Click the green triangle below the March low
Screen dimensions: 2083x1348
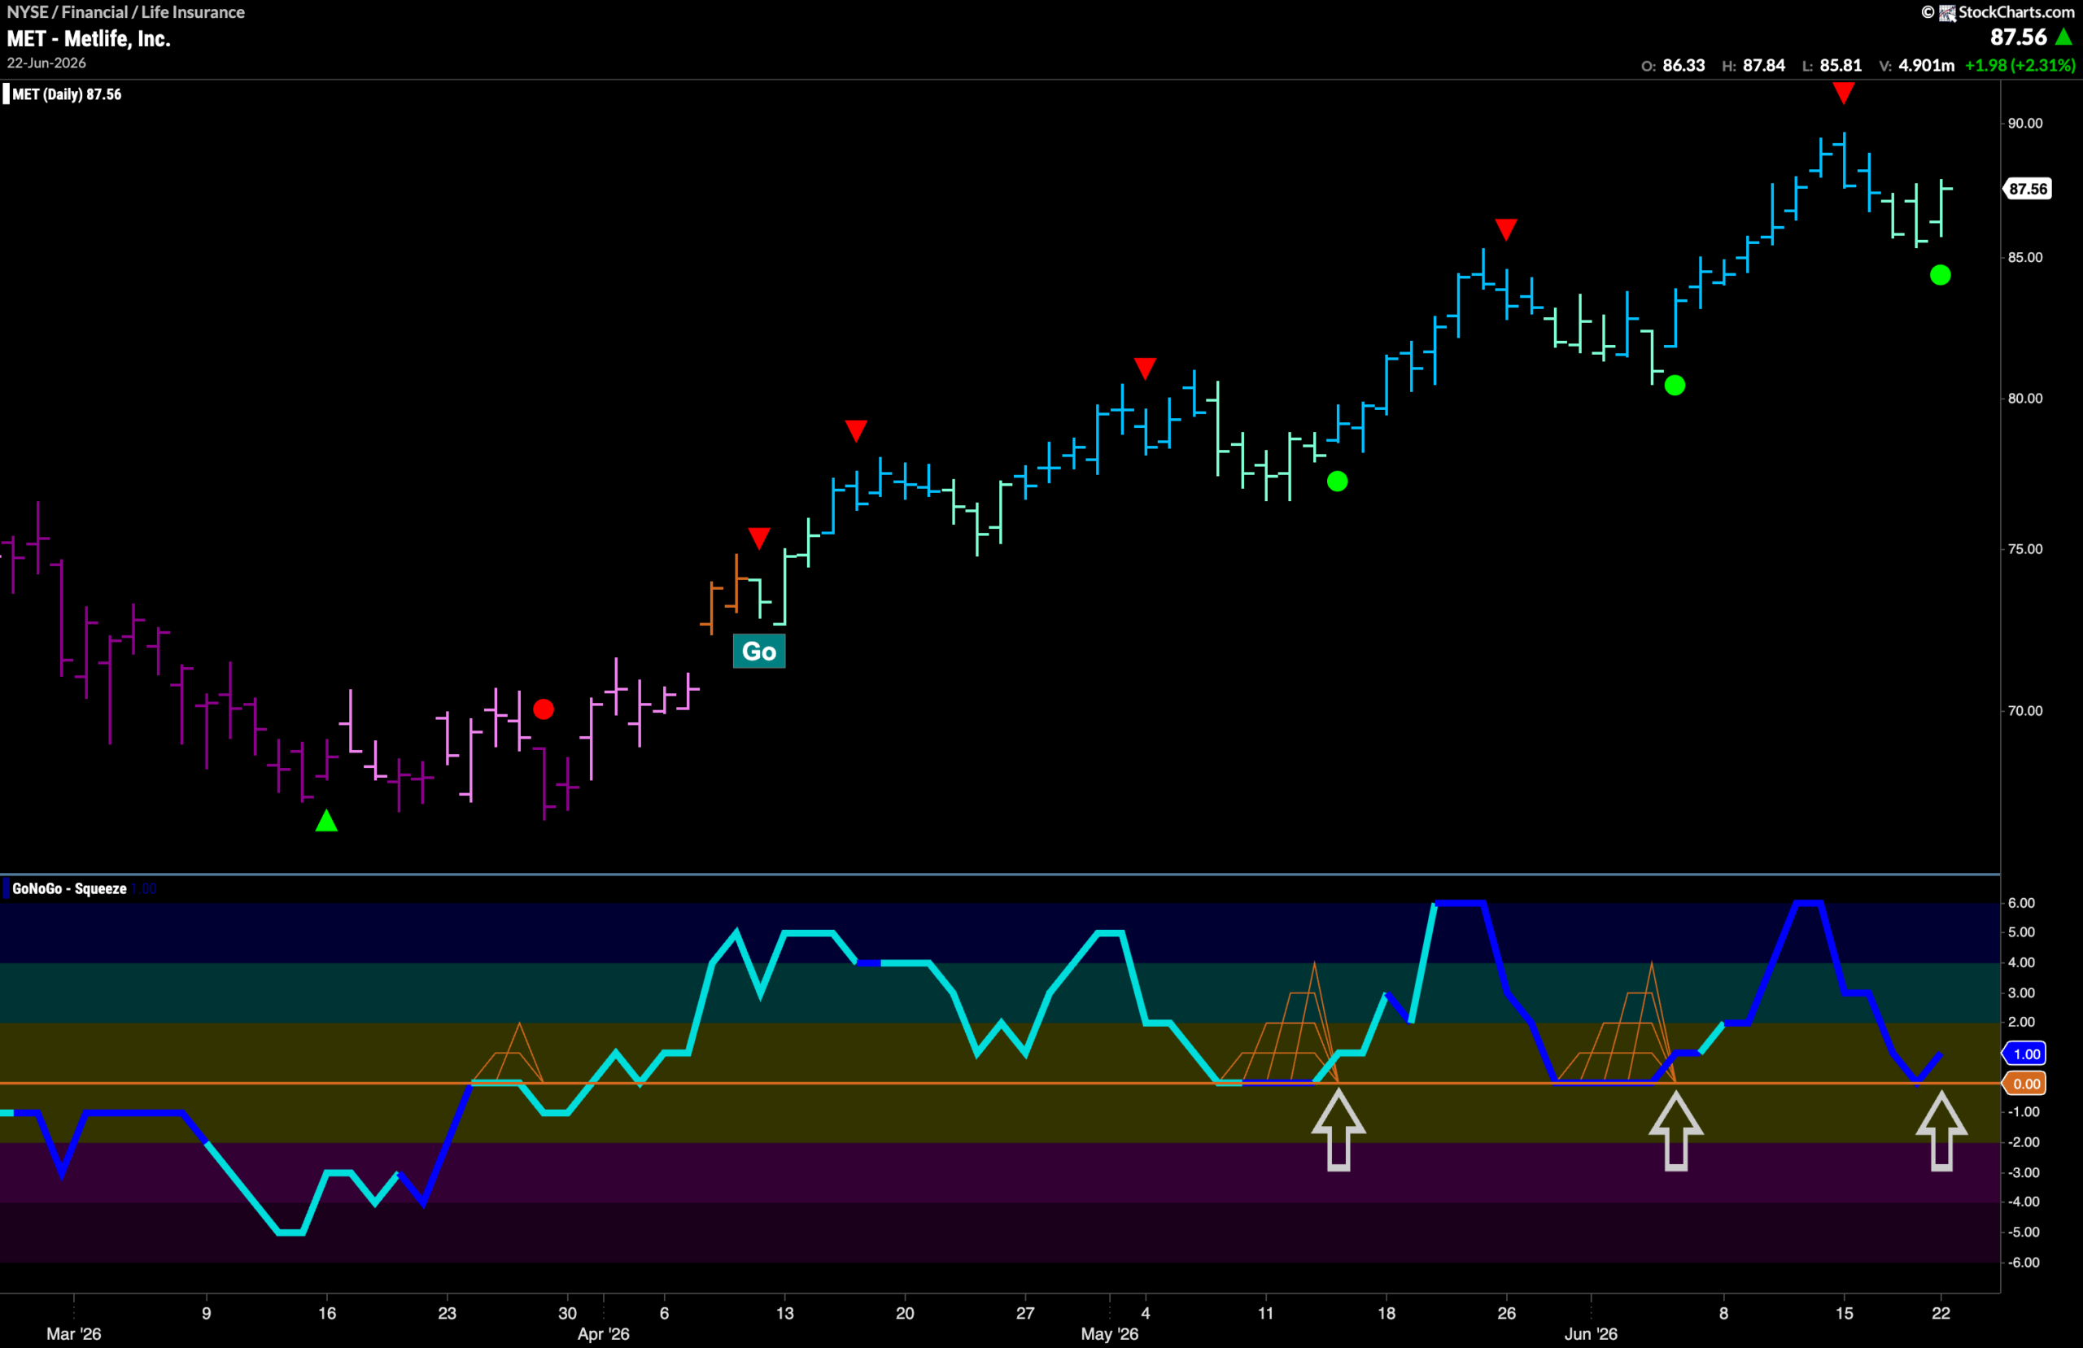[326, 821]
